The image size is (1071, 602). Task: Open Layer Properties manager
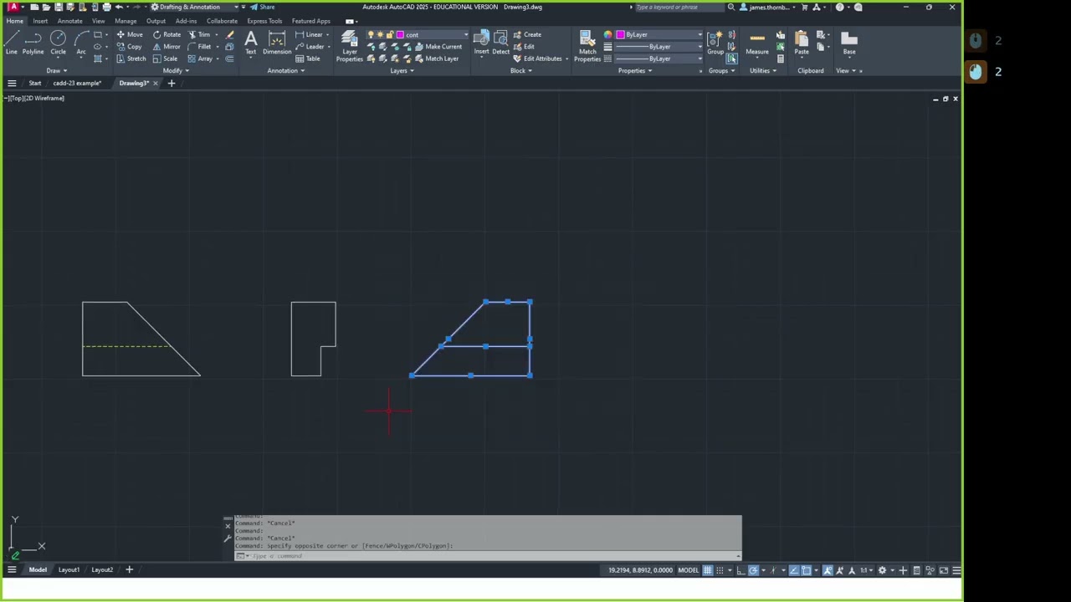pos(350,46)
